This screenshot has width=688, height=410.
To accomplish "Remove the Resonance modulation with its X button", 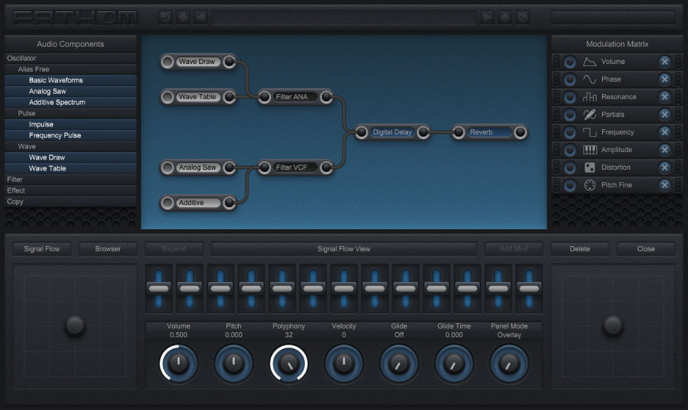I will 665,96.
